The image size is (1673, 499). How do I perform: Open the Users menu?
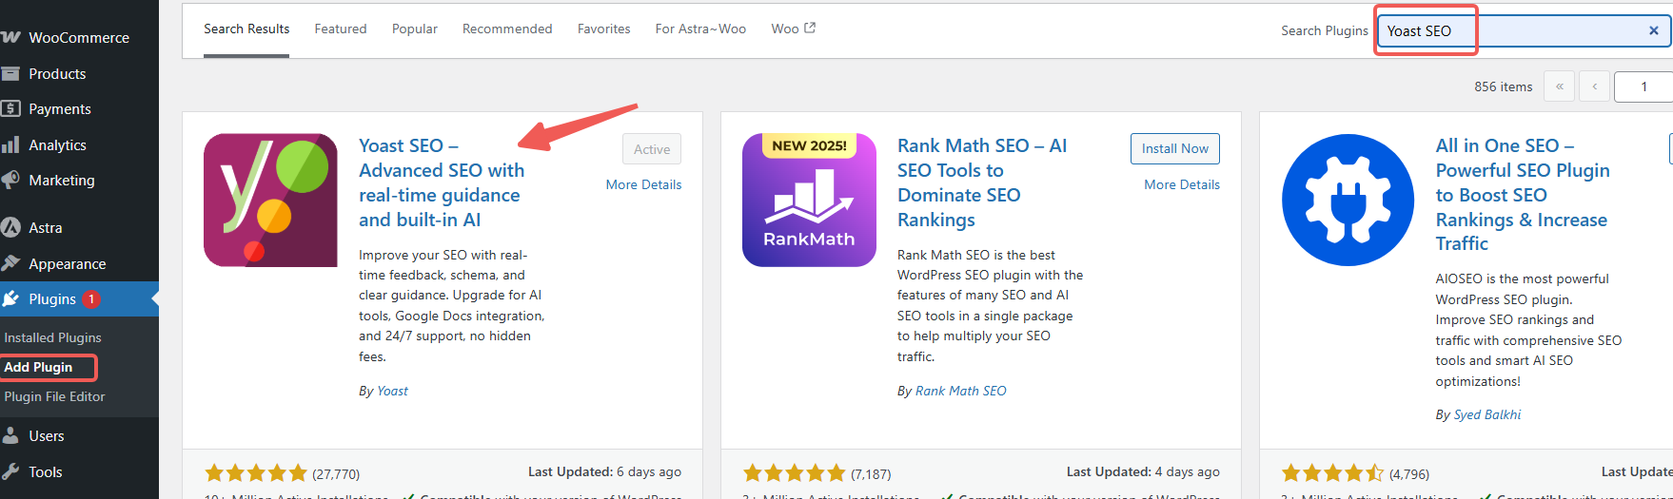point(47,436)
